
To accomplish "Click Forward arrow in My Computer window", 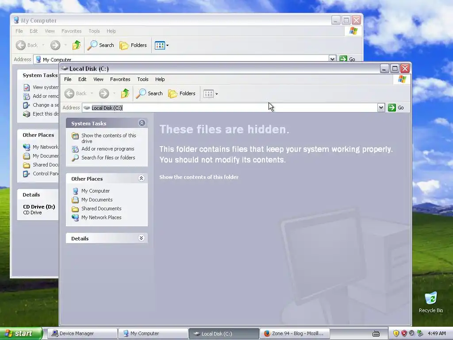I will click(x=55, y=45).
